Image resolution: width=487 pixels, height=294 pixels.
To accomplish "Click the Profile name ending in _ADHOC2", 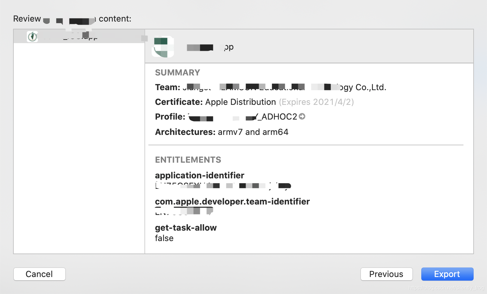I will point(243,117).
